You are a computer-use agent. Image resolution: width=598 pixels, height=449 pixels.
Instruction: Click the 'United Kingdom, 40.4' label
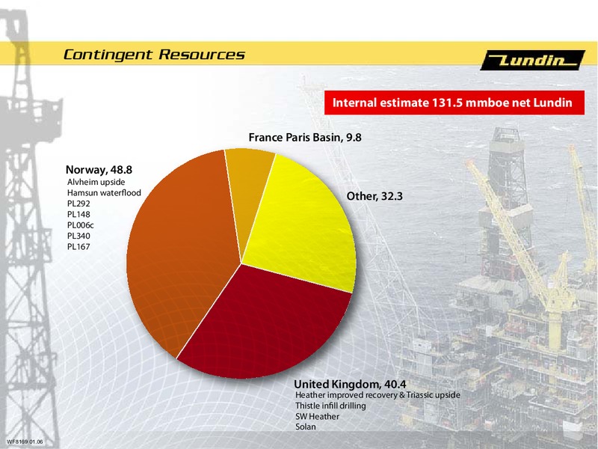[x=350, y=384]
